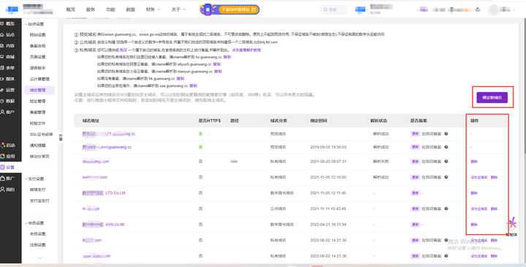Open 媒体 in the dark sidebar
Viewport: 526px width, 267px height.
click(7, 79)
